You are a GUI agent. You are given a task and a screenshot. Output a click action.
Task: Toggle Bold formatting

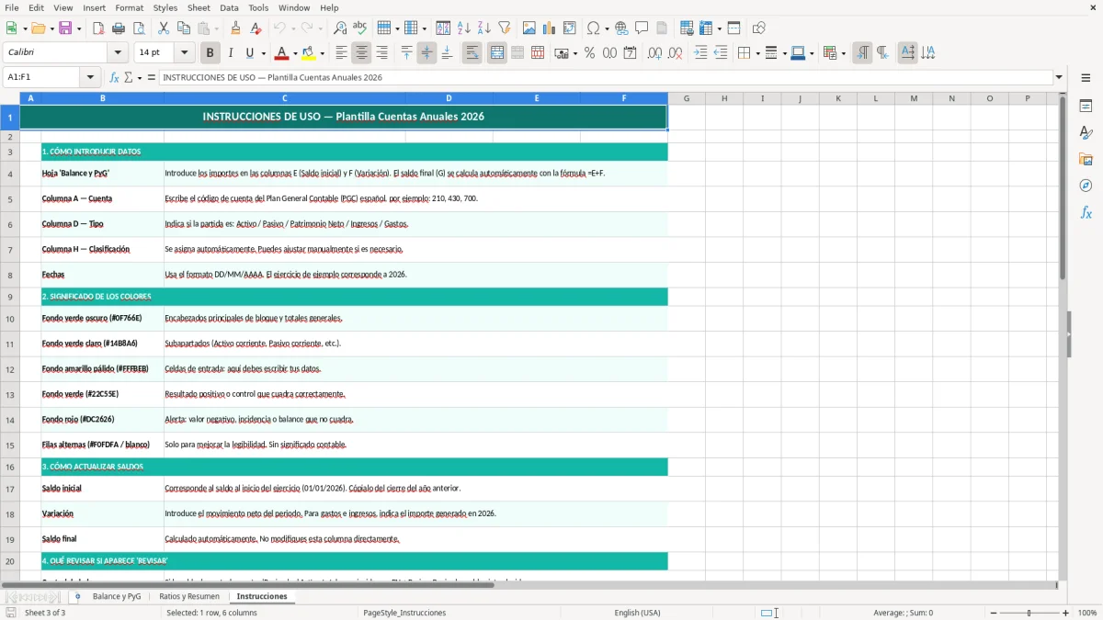[x=210, y=53]
